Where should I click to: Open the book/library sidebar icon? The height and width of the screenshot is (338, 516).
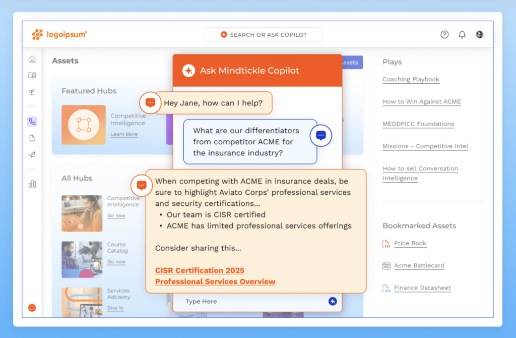pos(32,76)
